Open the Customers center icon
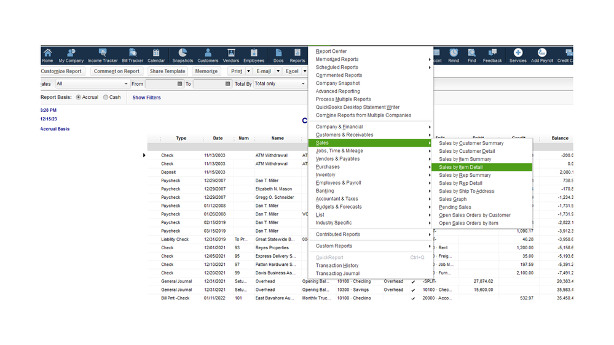The width and height of the screenshot is (614, 345). [208, 55]
